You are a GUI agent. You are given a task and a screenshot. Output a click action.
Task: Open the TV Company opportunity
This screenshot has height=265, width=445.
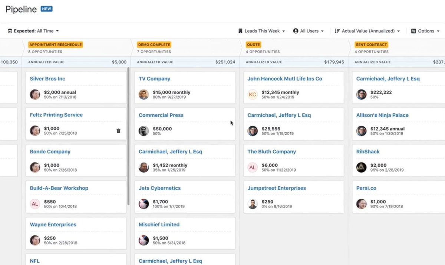154,79
